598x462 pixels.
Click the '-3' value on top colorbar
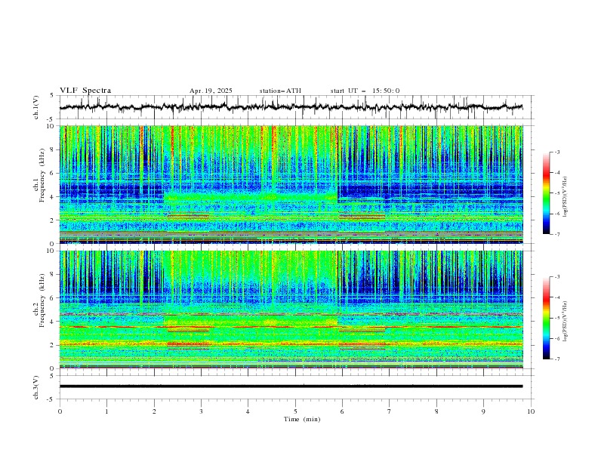coord(556,152)
